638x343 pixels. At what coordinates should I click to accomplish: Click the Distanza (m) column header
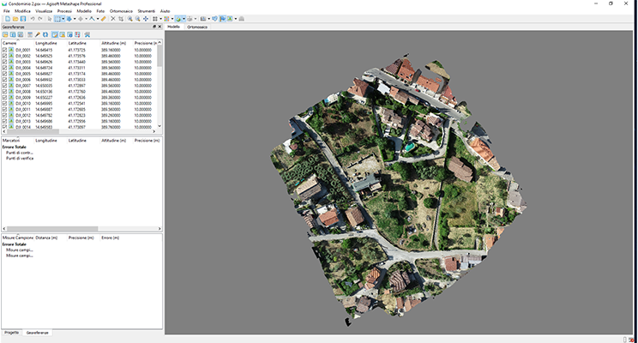tap(46, 238)
